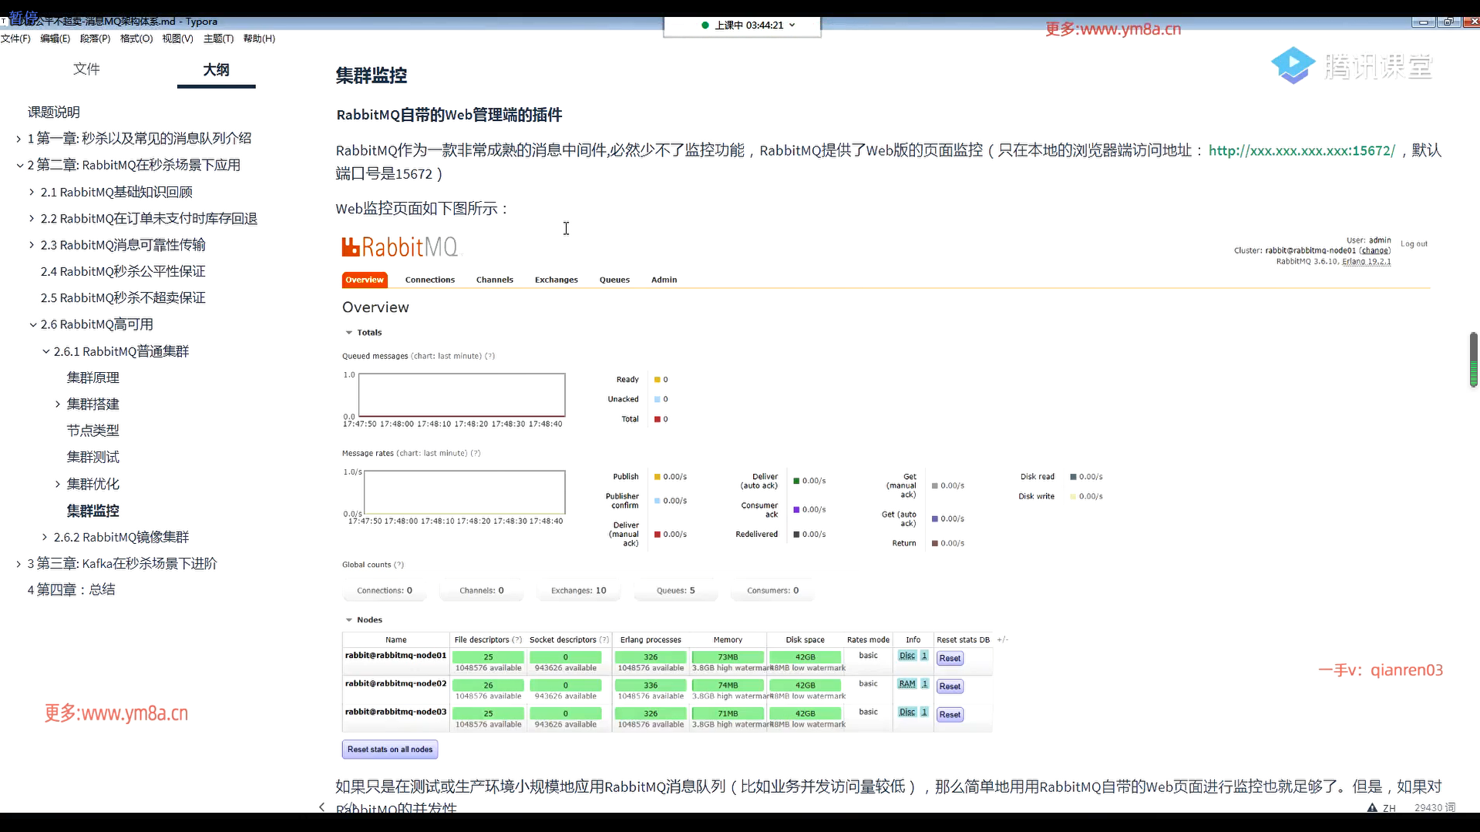Expand 集群搭建 outline node
The height and width of the screenshot is (832, 1480).
tap(58, 404)
